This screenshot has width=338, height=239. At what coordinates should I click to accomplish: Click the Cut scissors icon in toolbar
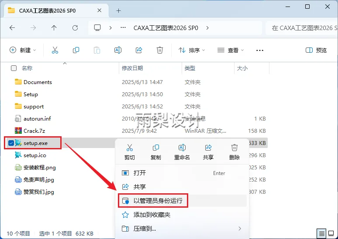tap(55, 50)
